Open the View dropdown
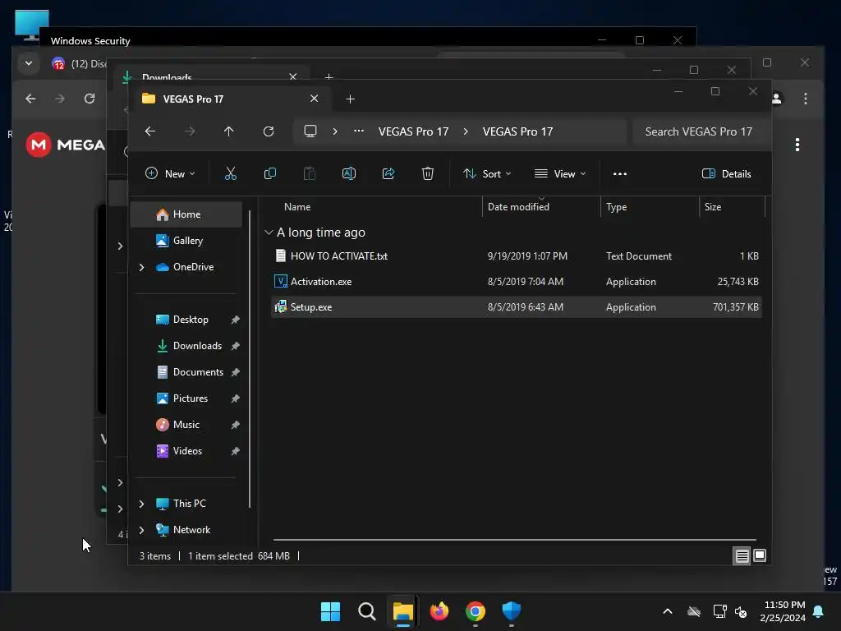 click(560, 173)
